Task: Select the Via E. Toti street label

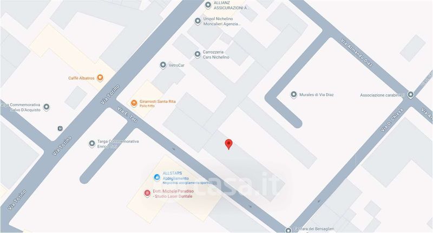Action: [127, 114]
